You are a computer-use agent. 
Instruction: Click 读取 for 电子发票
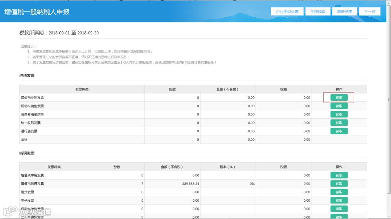point(339,200)
